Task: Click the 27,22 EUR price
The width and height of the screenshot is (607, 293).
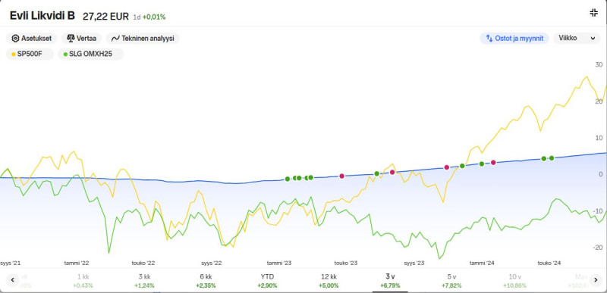Action: tap(105, 16)
